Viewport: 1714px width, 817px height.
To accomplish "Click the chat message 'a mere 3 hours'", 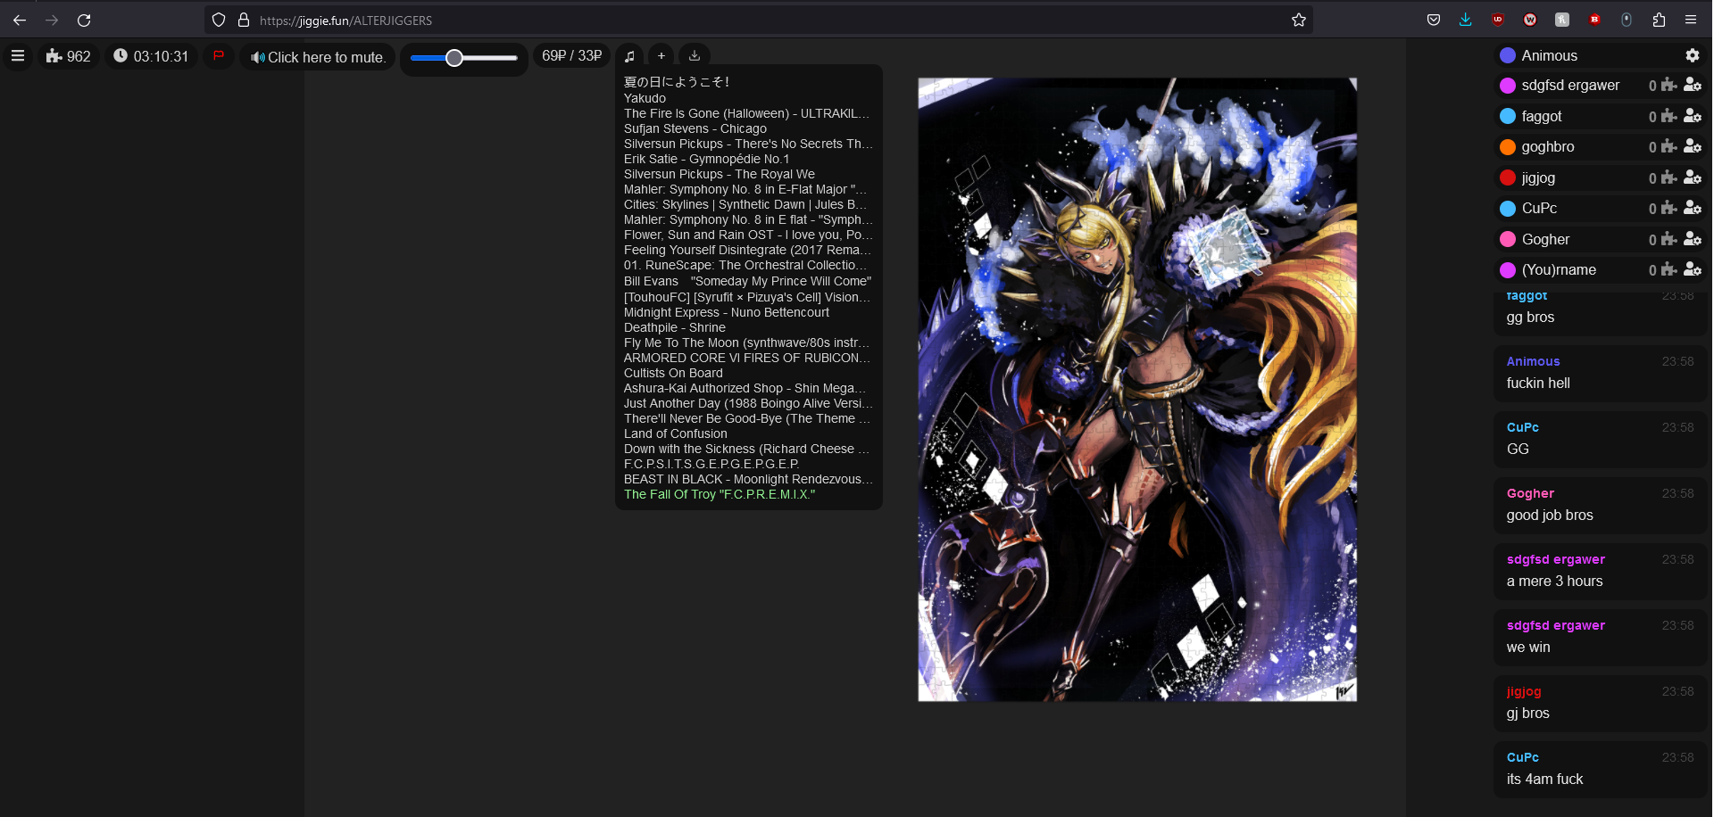I will (x=1555, y=582).
